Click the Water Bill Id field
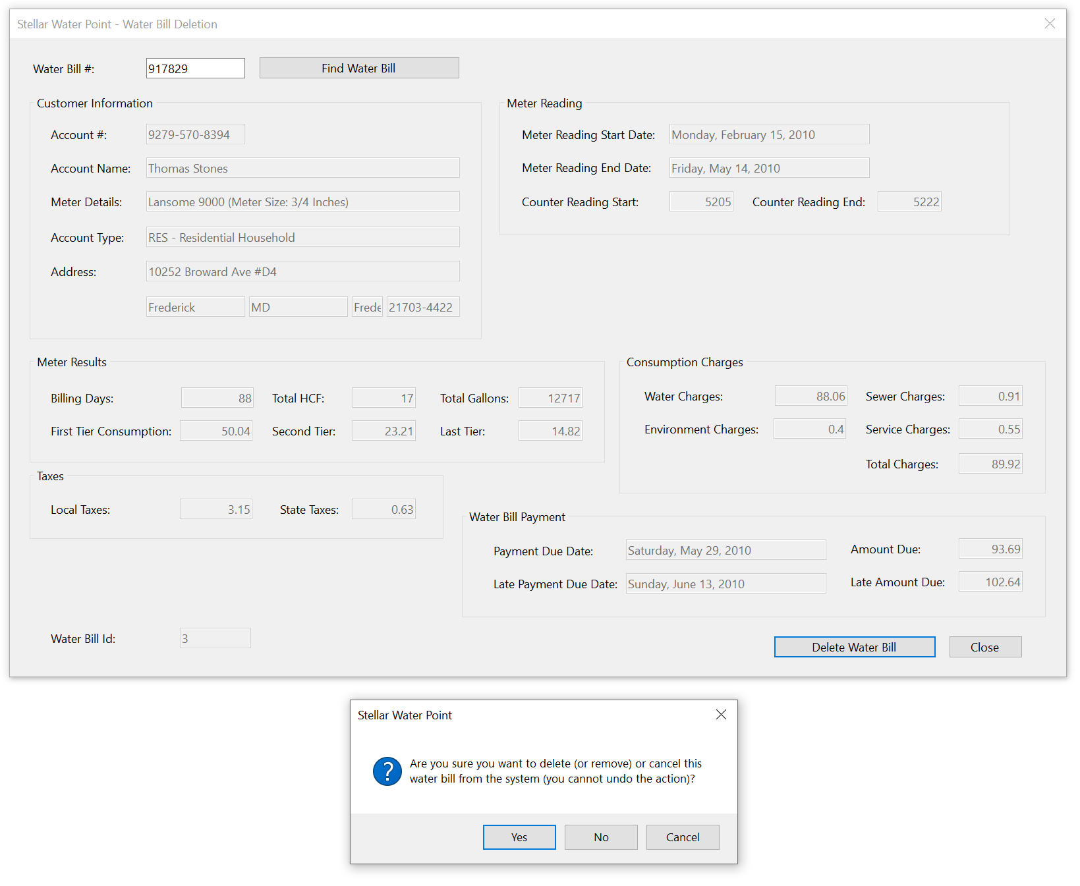The height and width of the screenshot is (886, 1080). pyautogui.click(x=215, y=638)
